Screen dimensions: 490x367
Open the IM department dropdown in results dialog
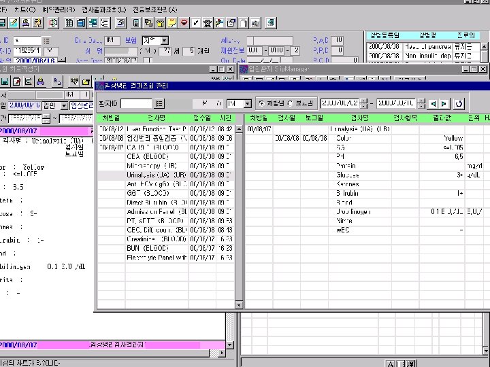[x=248, y=103]
